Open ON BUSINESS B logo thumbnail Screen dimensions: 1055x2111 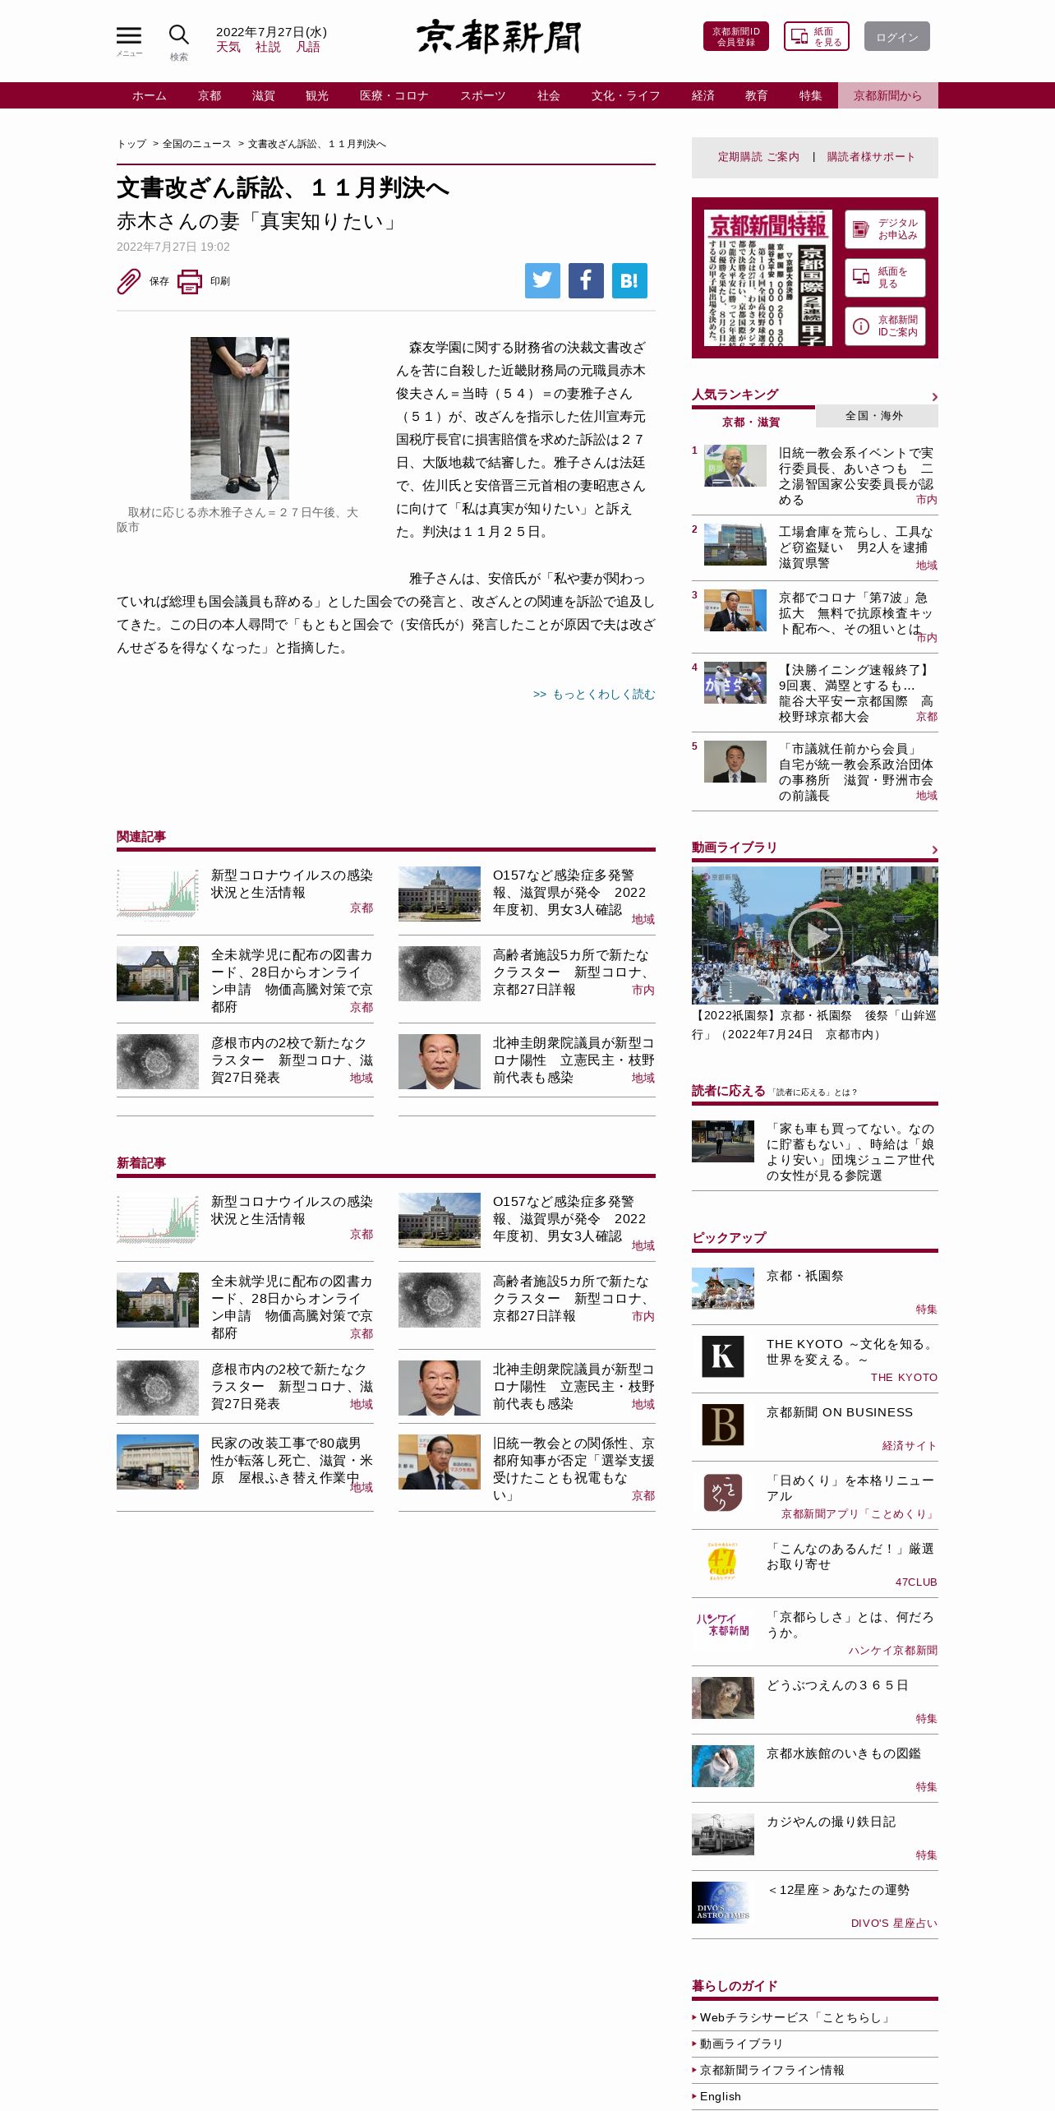tap(723, 1425)
